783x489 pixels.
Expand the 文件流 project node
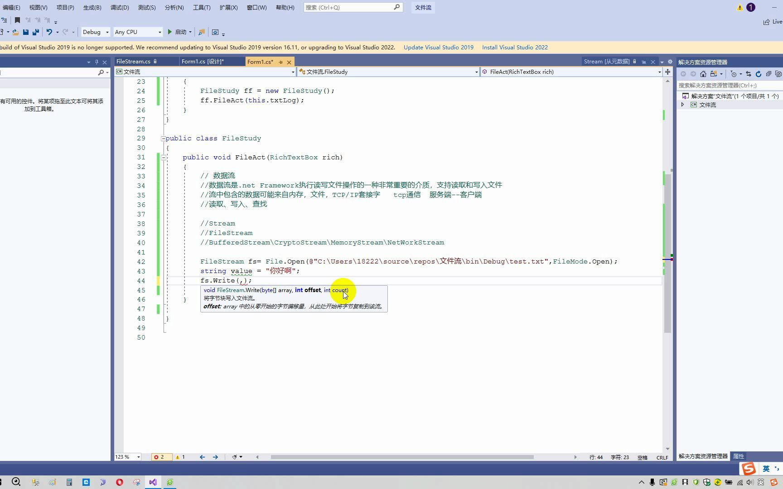(x=683, y=105)
